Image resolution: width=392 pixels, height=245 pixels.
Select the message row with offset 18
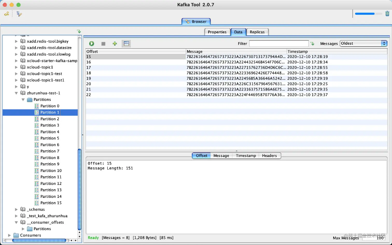pos(236,73)
